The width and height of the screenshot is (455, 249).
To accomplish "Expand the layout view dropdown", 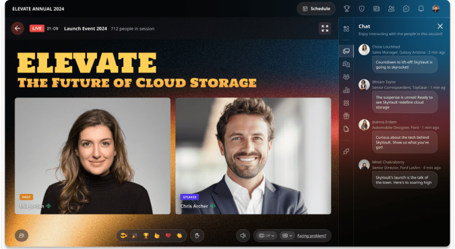I will click(287, 236).
